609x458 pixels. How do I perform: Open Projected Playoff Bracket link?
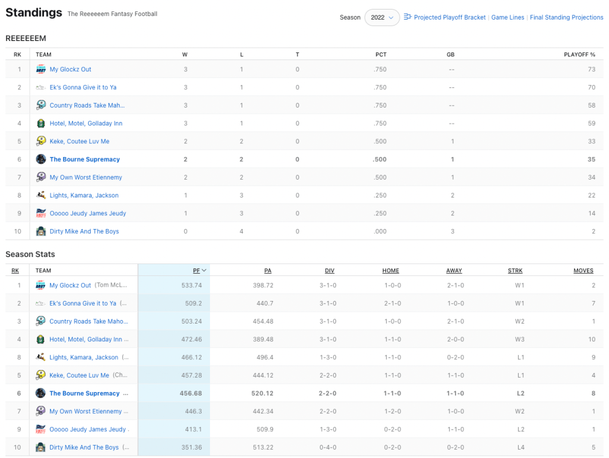coord(449,18)
